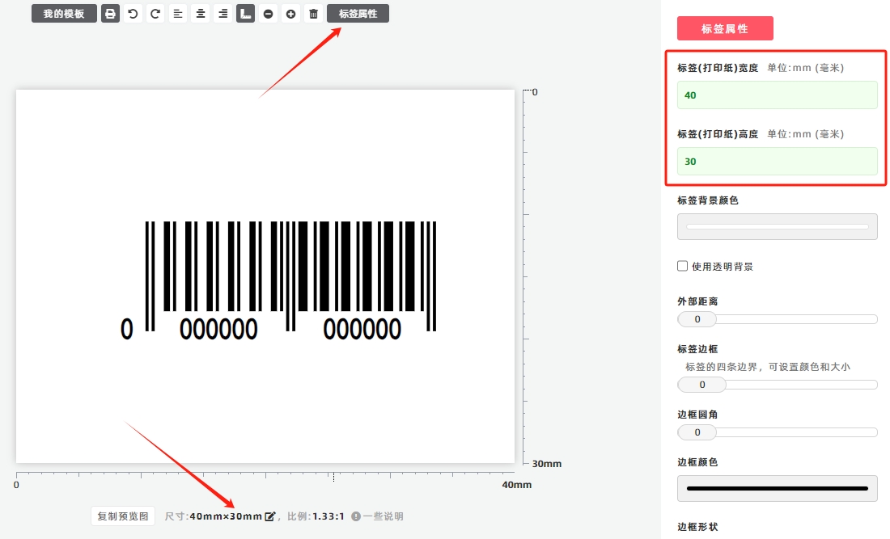Adjust the 外部距离 slider
Screen dimensions: 890x539
777,319
